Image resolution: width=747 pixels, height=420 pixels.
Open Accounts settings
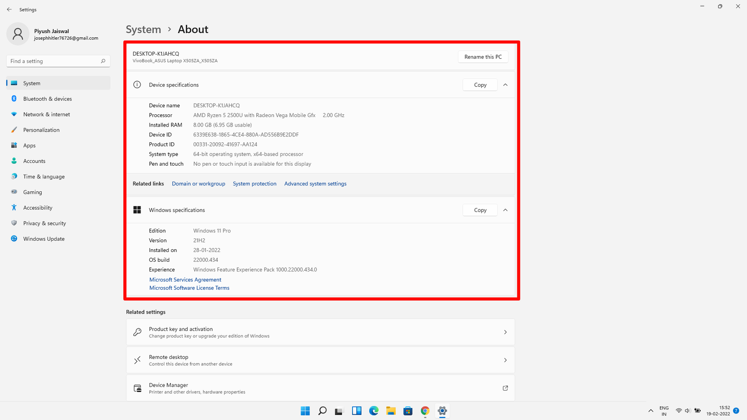(34, 161)
